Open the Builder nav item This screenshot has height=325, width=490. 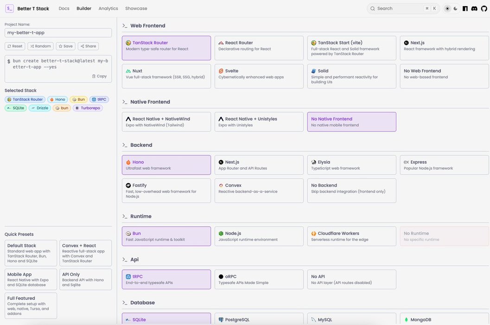(x=84, y=8)
